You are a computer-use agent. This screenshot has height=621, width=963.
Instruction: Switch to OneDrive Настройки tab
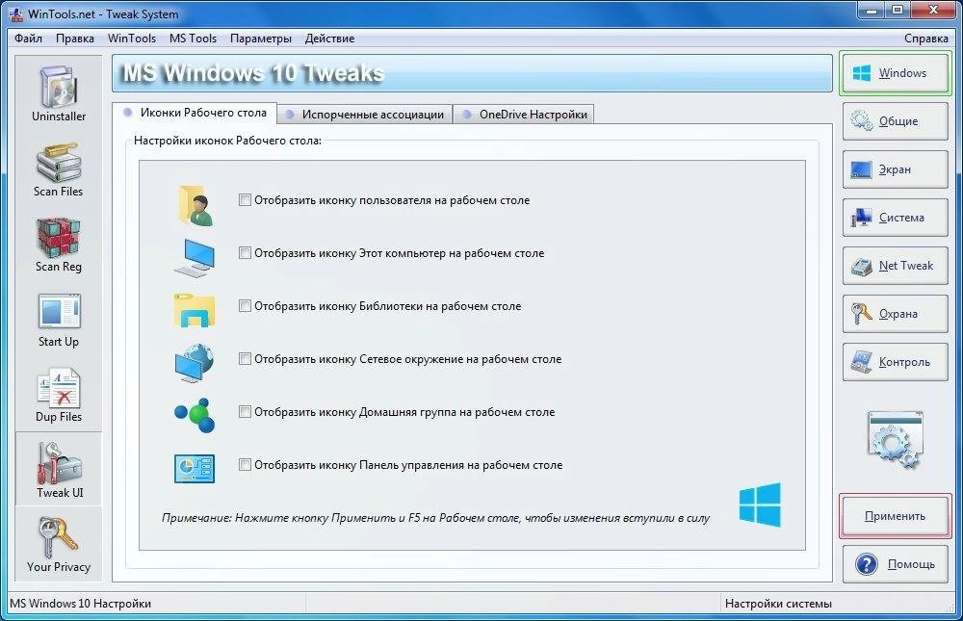[x=524, y=115]
